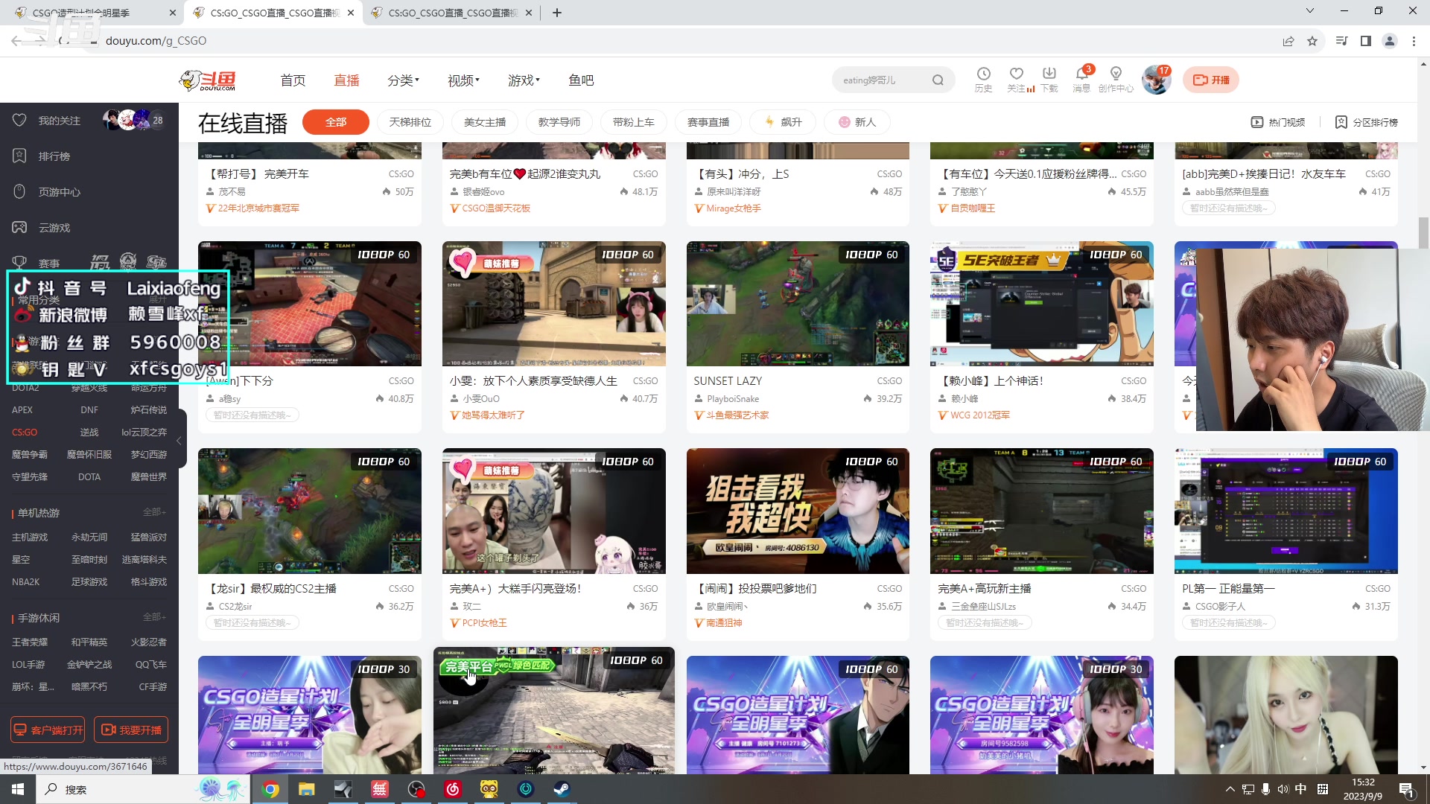Click the 开播 start streaming button
Screen dimensions: 1430x804
coord(1210,80)
